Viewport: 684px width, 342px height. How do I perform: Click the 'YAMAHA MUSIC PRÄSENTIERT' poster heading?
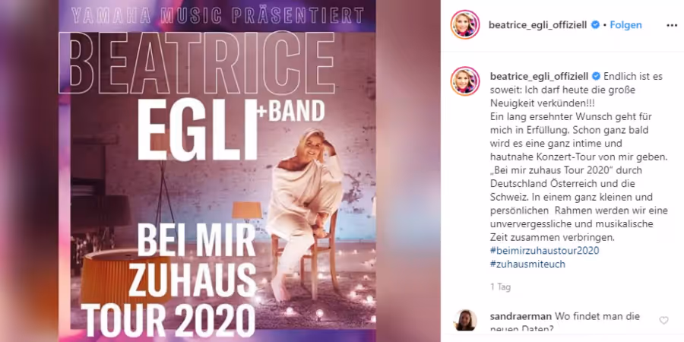pos(217,16)
